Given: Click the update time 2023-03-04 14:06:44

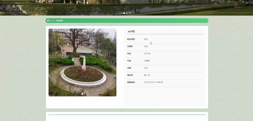Looking at the screenshot, I should point(154,82).
